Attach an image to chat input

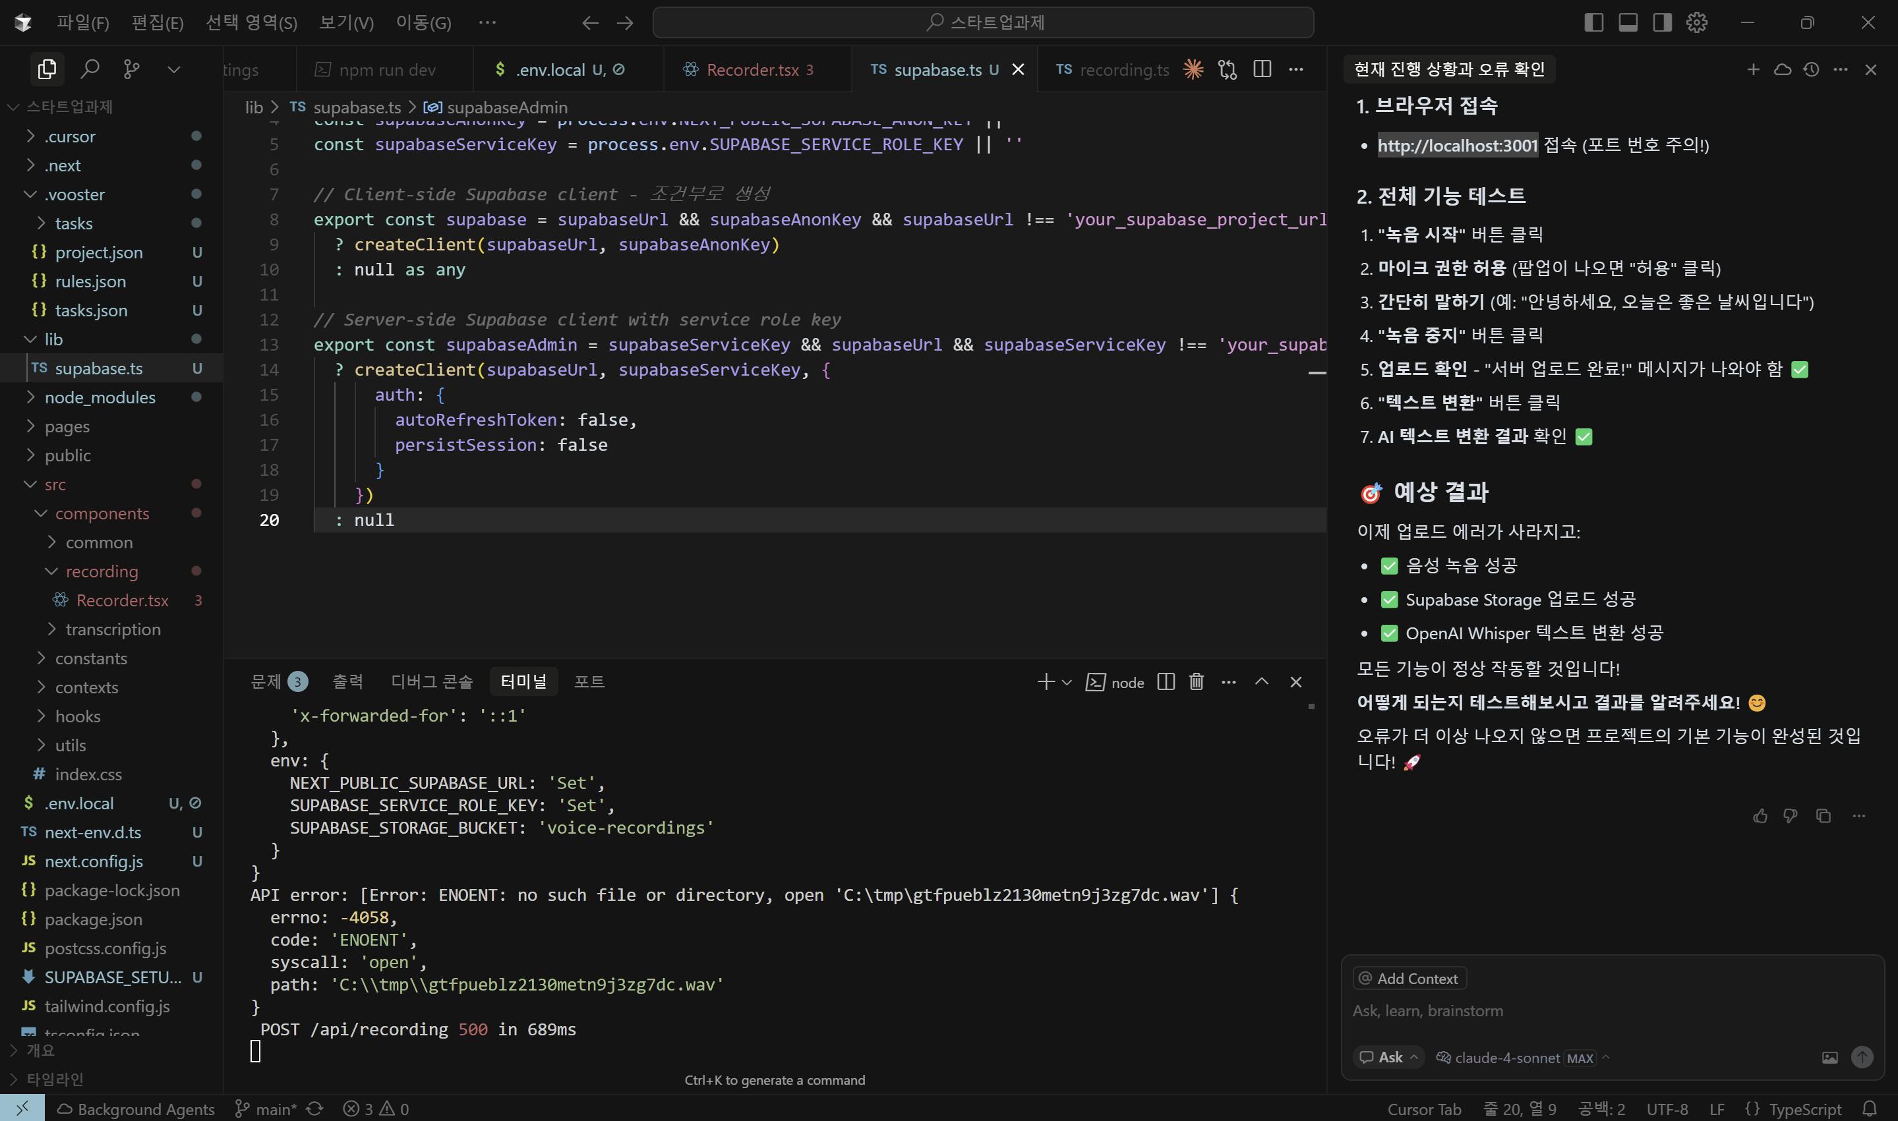click(1829, 1058)
